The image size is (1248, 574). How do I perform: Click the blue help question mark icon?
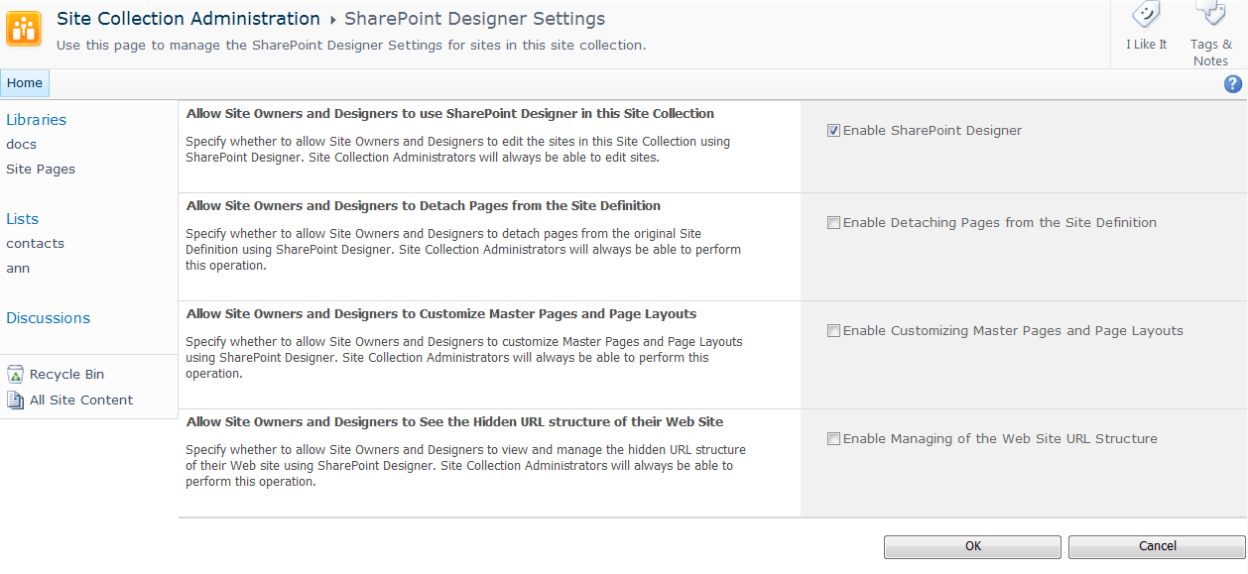pos(1233,84)
